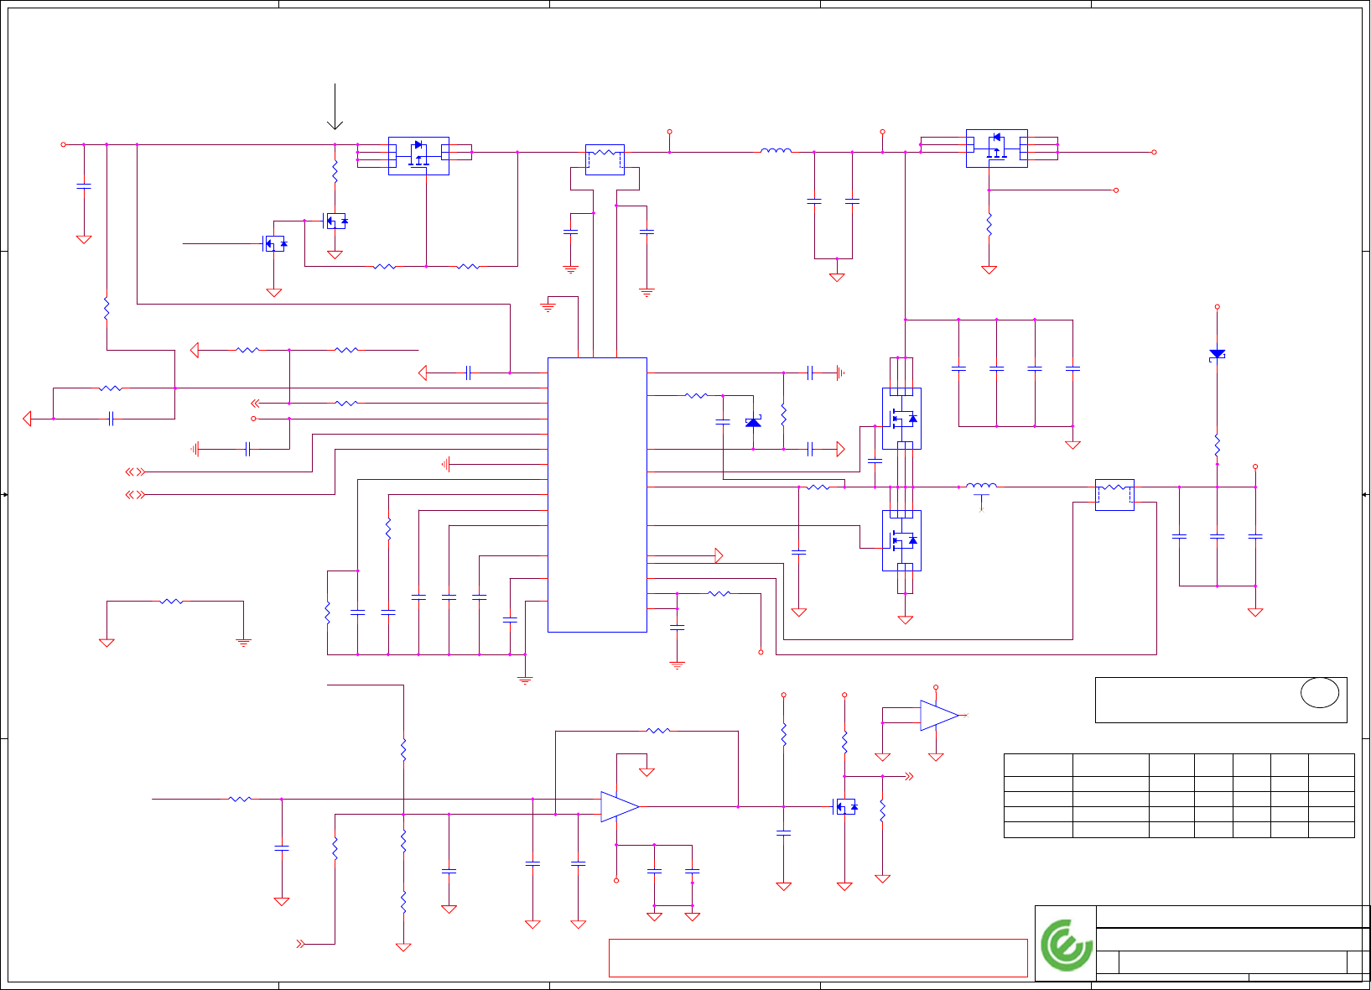
Task: Select the sense resistor box on the right output rail
Action: click(x=1114, y=495)
